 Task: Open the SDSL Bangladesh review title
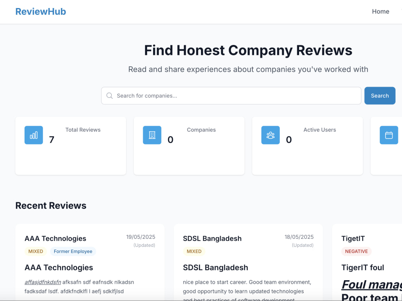coord(215,267)
